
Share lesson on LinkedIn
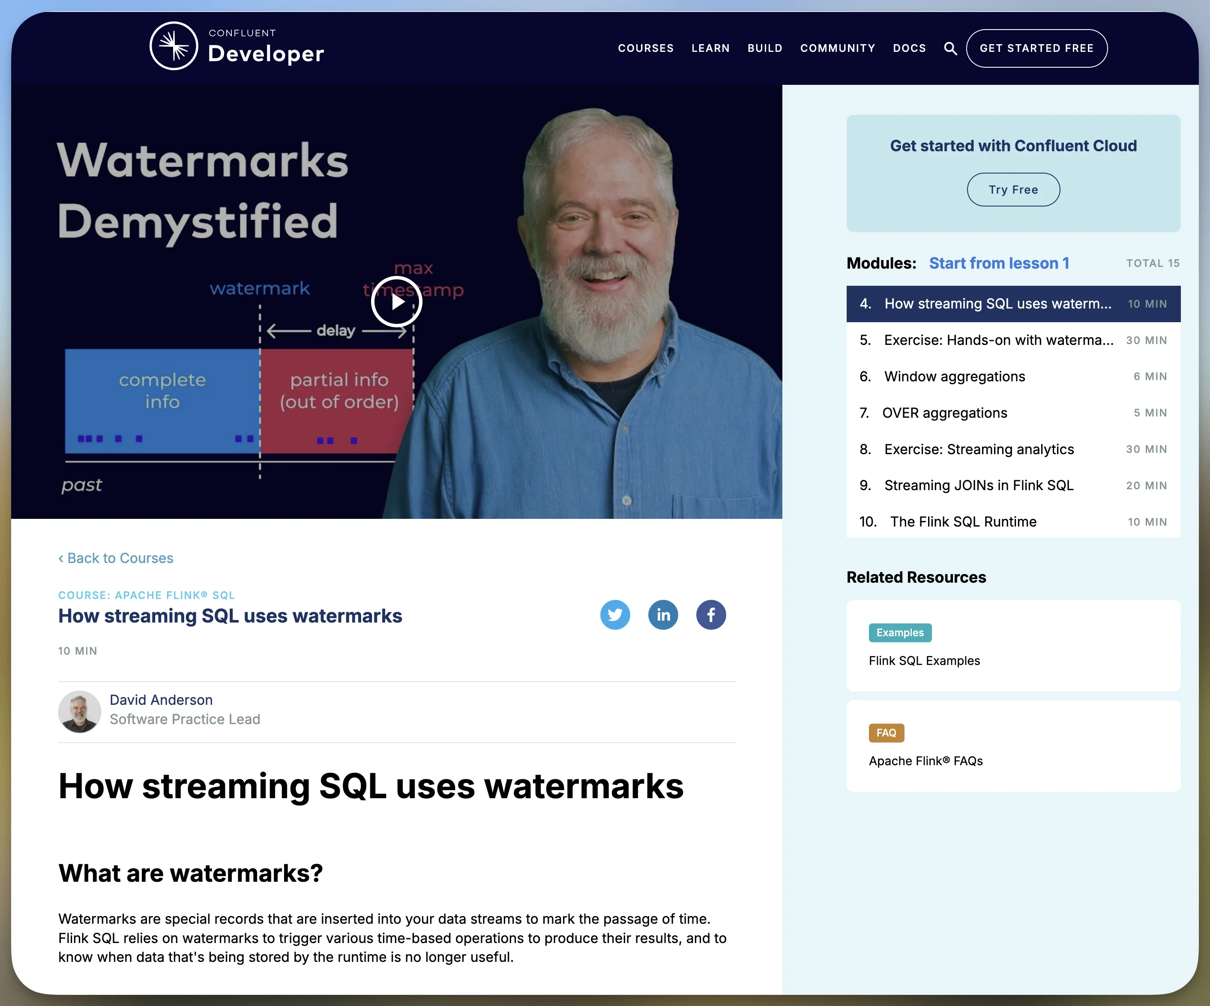pyautogui.click(x=662, y=615)
